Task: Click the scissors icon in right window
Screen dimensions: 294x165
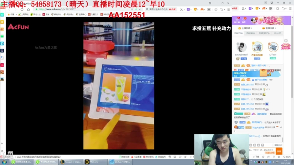Action: coord(243,9)
